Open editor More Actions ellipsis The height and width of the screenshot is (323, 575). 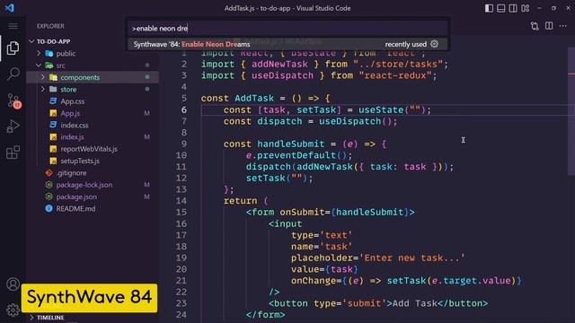(x=563, y=26)
